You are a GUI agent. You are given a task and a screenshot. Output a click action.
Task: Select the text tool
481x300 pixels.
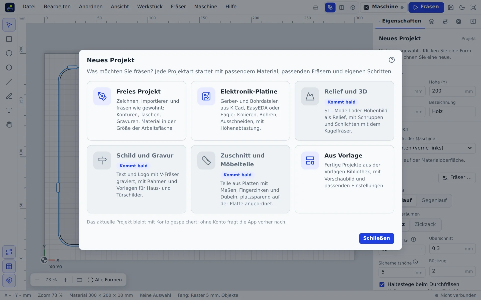pyautogui.click(x=9, y=110)
